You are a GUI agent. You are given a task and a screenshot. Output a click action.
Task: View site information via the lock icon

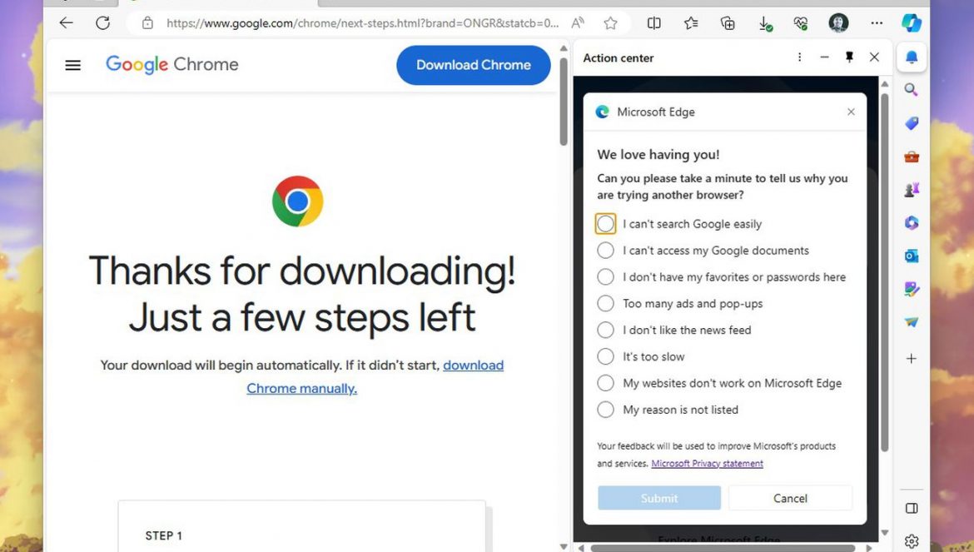pos(147,23)
